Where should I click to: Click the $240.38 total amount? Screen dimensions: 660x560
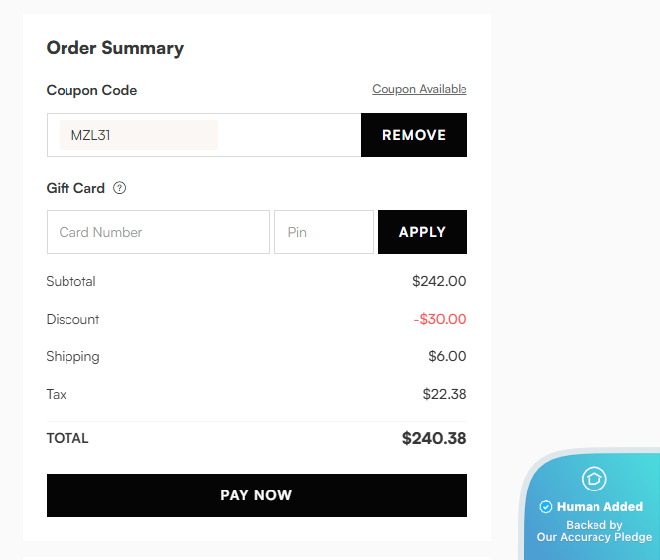click(x=434, y=438)
